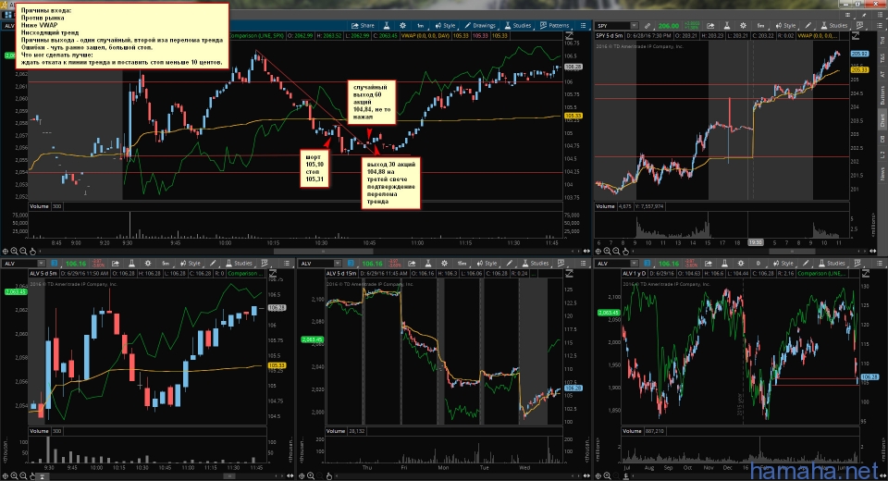Change the 1m timeframe on main chart

420,26
